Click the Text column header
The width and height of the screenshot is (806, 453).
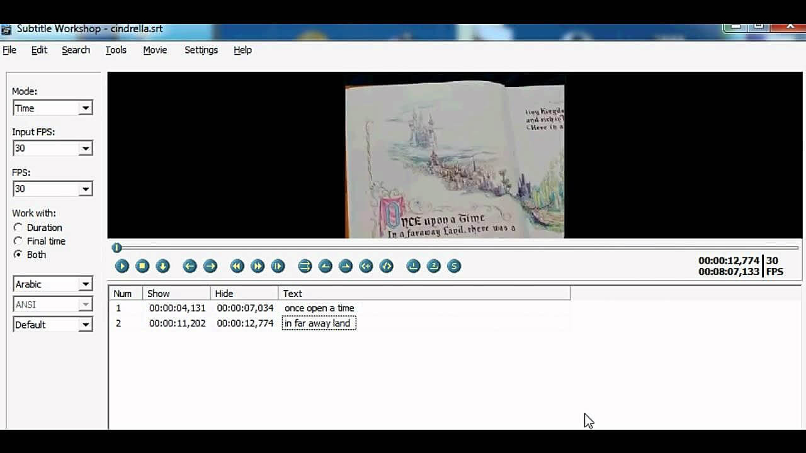424,294
